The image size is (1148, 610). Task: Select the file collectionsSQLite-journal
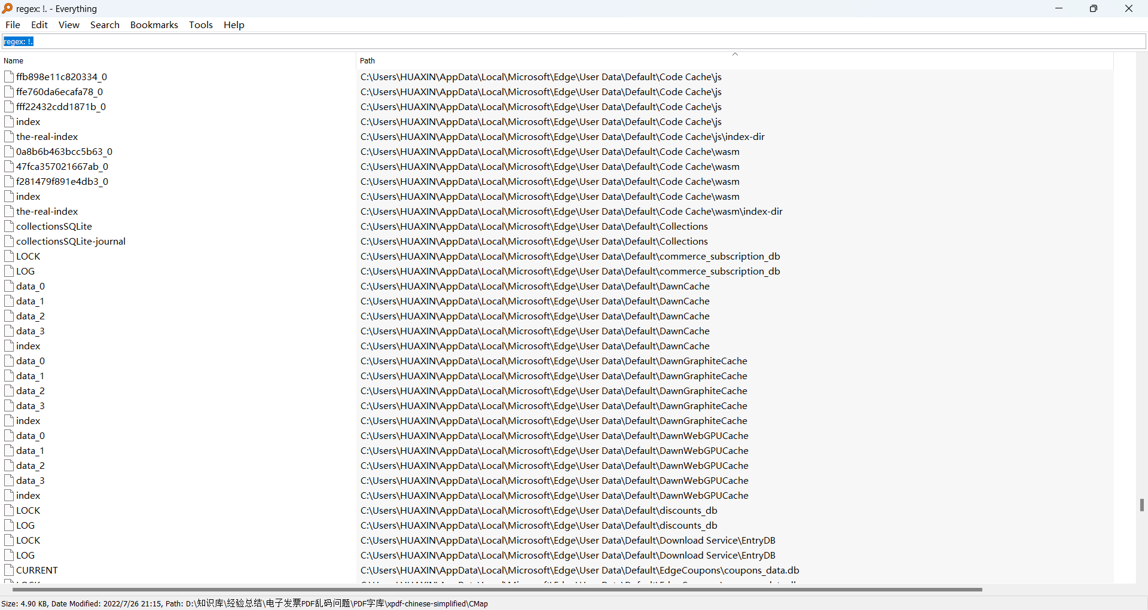pyautogui.click(x=71, y=241)
